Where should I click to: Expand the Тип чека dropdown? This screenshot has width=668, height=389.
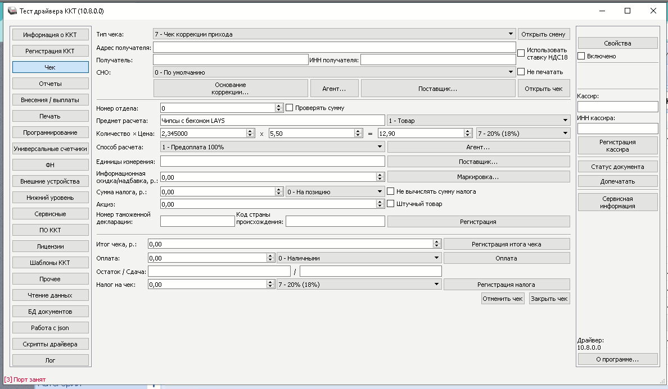[x=511, y=34]
